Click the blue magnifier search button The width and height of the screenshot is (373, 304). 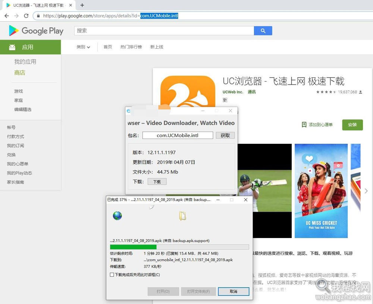coord(263,31)
